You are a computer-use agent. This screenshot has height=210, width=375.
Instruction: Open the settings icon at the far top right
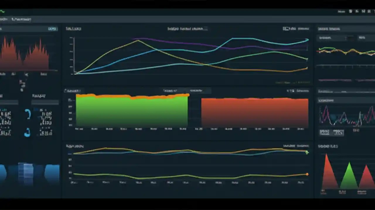[370, 11]
